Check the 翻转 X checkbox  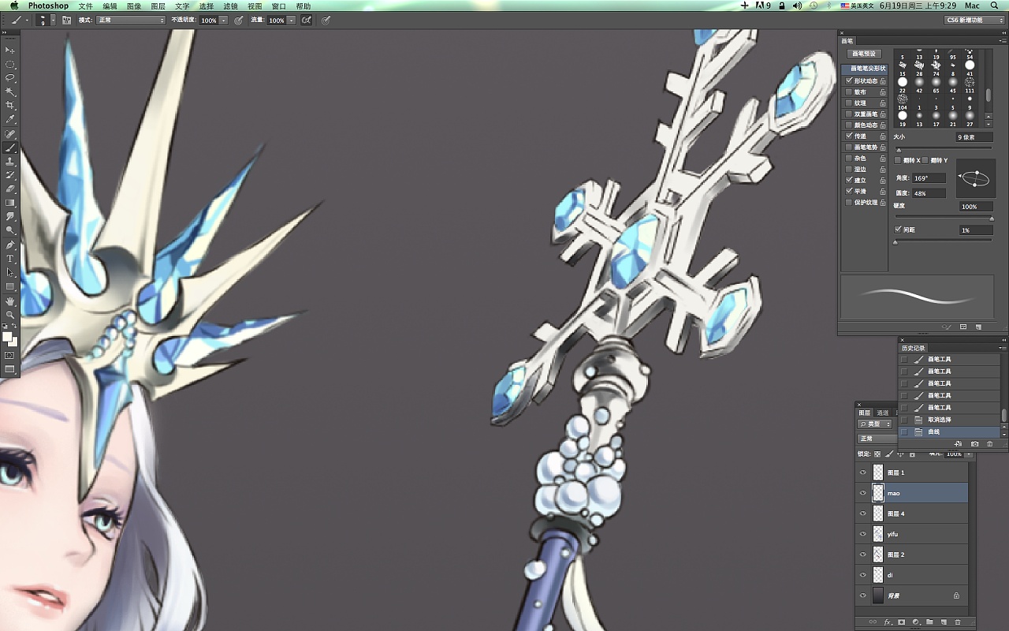click(899, 160)
